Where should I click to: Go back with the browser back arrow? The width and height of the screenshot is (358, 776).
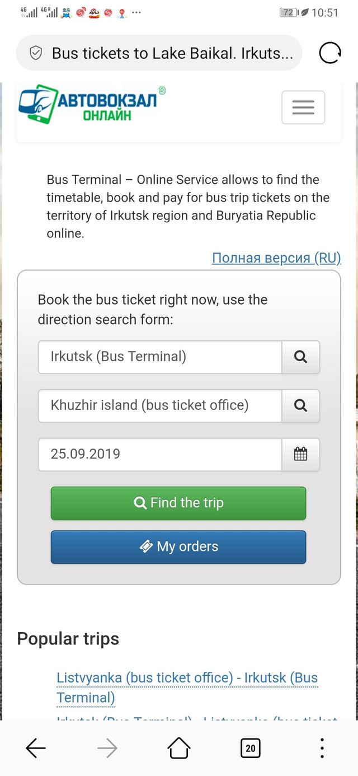click(36, 747)
